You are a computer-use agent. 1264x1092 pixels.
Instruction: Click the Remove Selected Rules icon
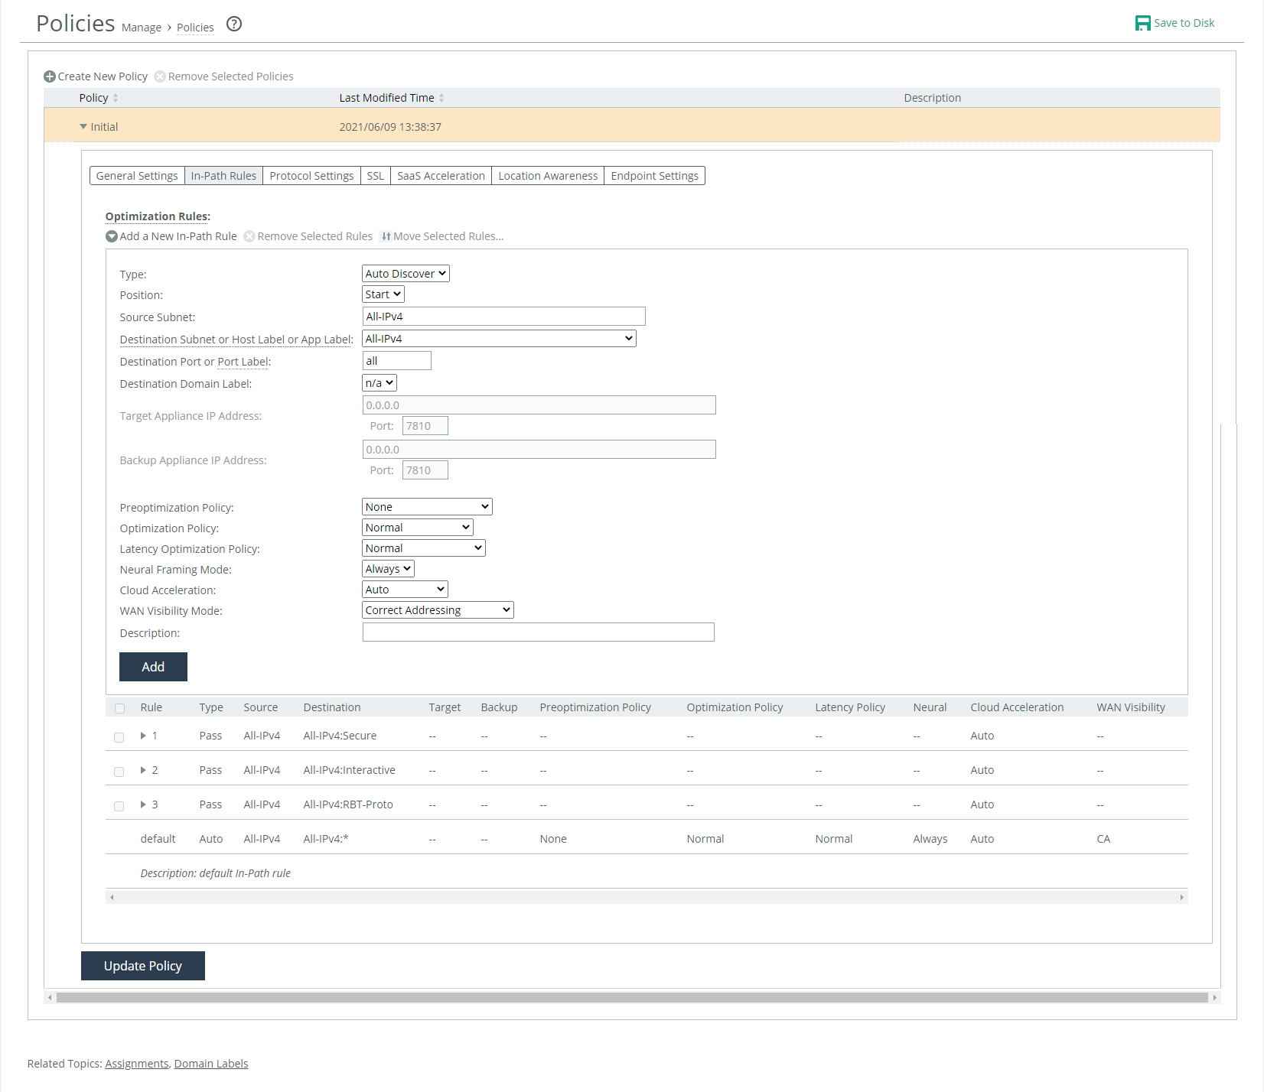(x=249, y=236)
